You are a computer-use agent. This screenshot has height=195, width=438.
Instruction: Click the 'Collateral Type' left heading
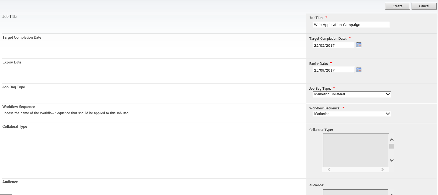15,127
